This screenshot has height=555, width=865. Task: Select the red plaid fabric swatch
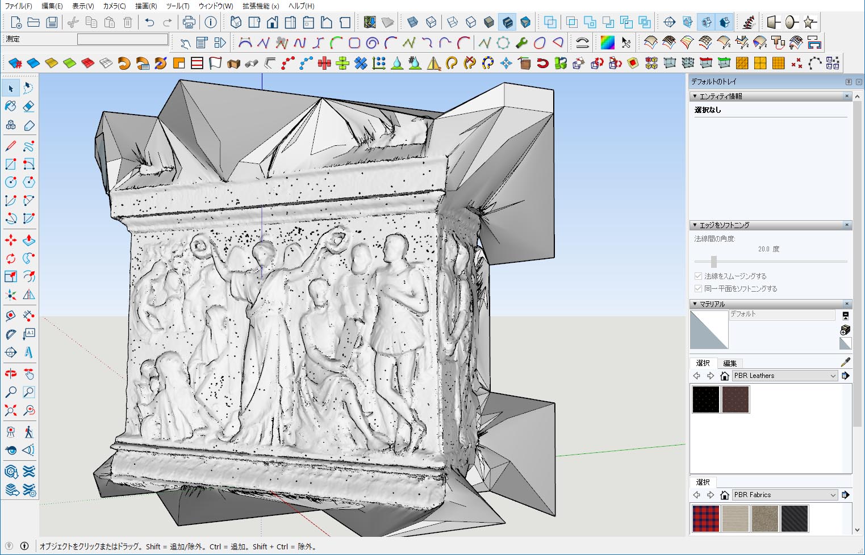pos(706,518)
